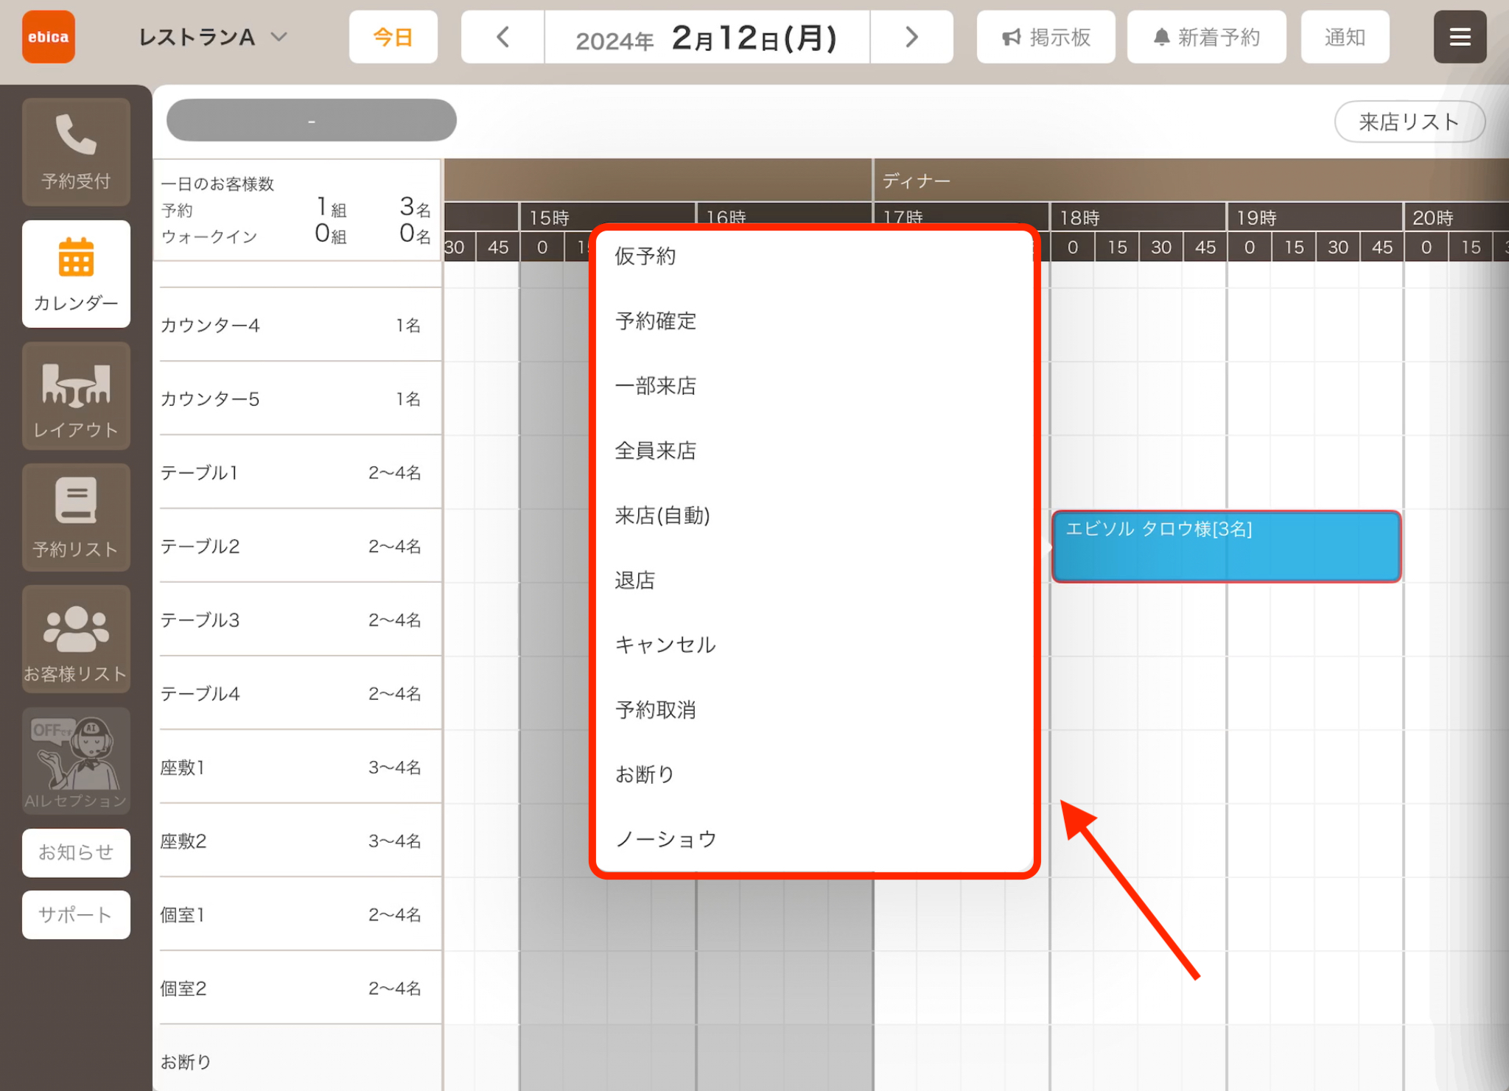The image size is (1509, 1091).
Task: Click the gray pill selector with dash
Action: (x=311, y=120)
